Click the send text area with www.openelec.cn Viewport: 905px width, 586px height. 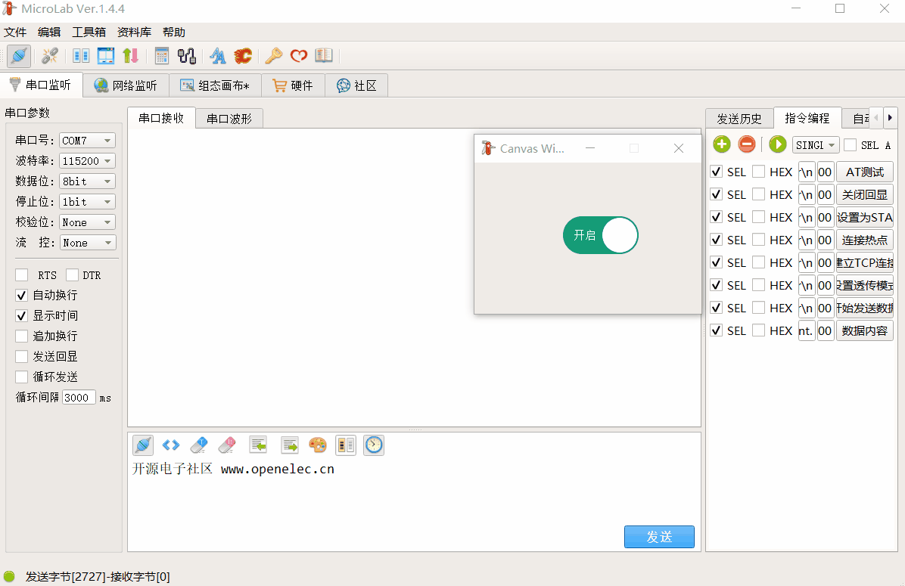coord(414,492)
